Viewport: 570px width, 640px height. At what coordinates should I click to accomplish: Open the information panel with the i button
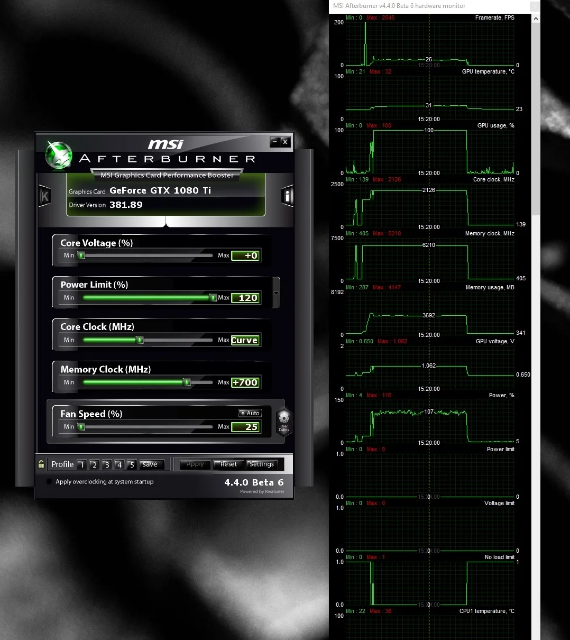coord(288,196)
